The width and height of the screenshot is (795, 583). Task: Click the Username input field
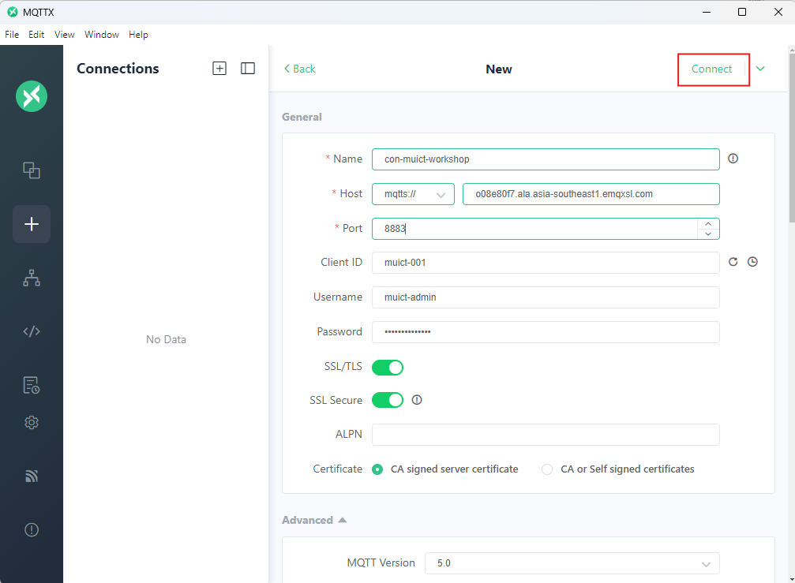pyautogui.click(x=546, y=297)
